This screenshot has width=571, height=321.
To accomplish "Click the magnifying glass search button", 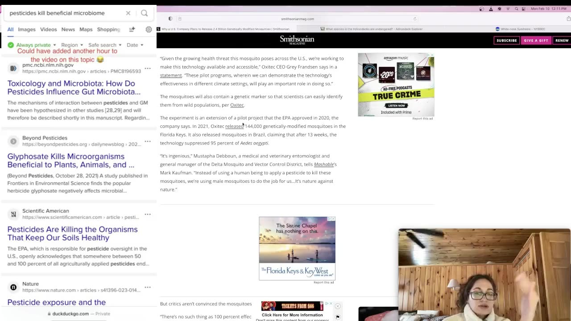I will tap(144, 13).
